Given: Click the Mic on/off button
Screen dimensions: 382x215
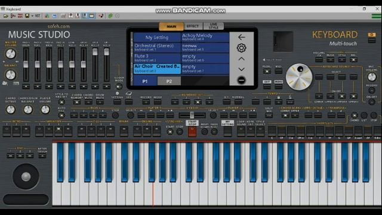Looking at the screenshot, I should point(371,102).
